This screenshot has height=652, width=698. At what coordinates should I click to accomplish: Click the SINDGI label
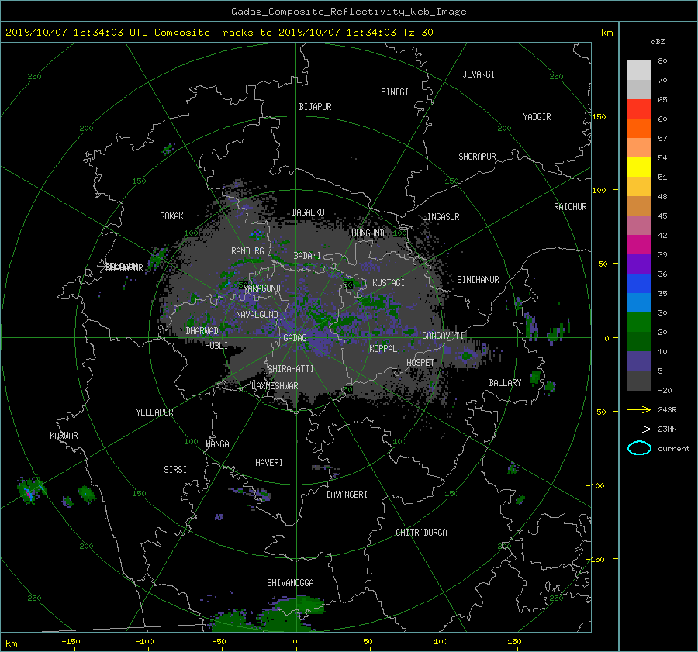point(395,92)
